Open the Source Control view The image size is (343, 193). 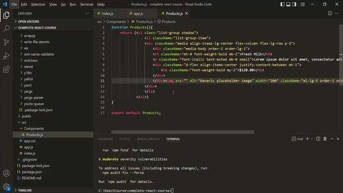click(6, 42)
